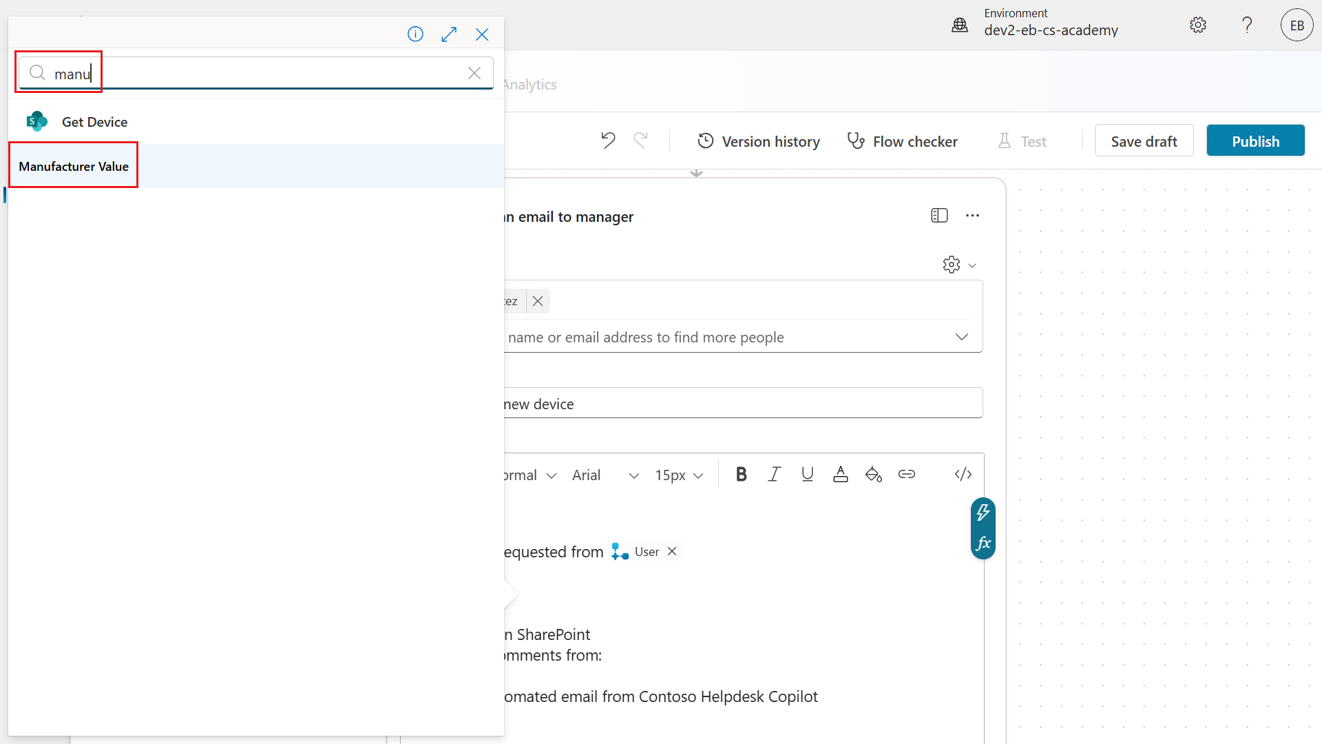Select the Manufacturer Value dynamic content
The width and height of the screenshot is (1322, 744).
(x=74, y=166)
